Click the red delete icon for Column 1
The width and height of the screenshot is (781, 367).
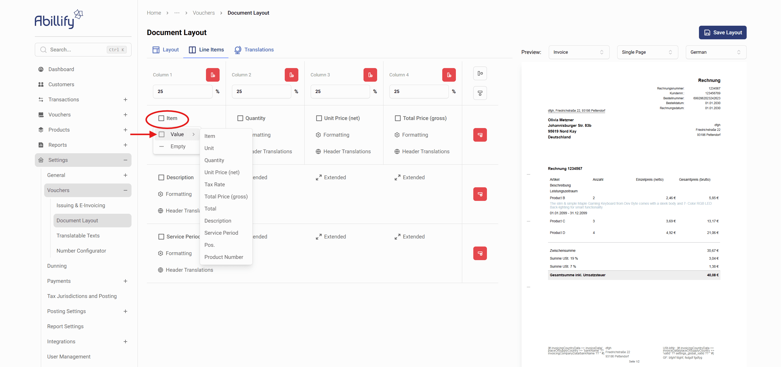(x=213, y=75)
